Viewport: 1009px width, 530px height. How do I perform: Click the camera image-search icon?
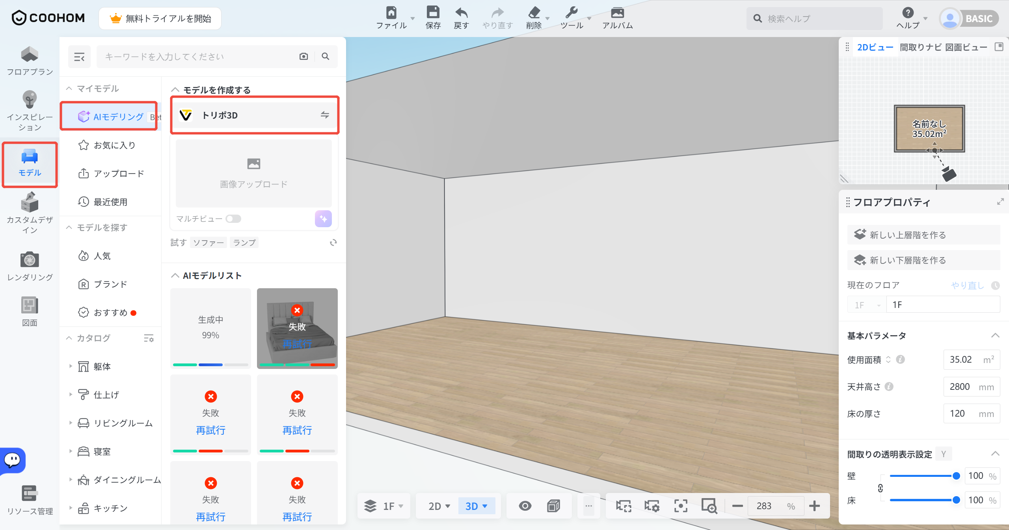303,56
